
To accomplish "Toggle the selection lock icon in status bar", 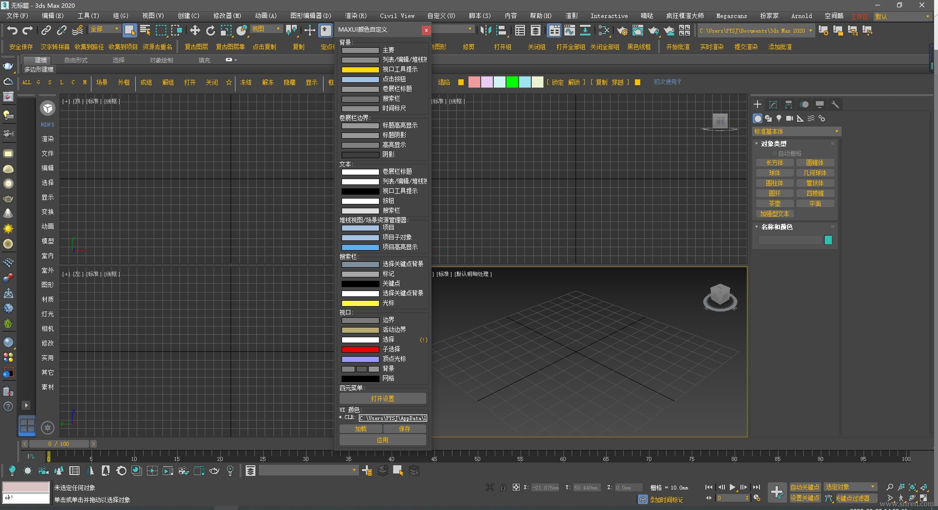I will tap(503, 487).
